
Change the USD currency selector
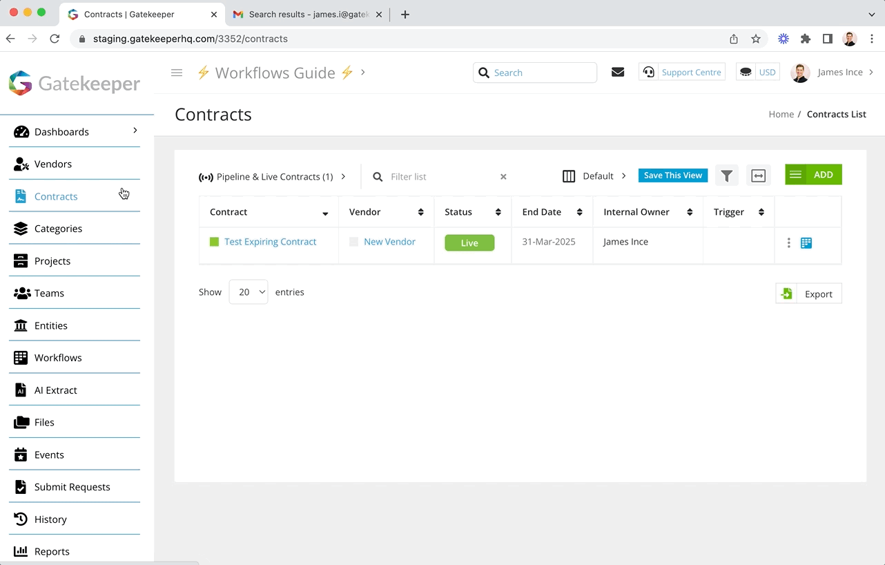tap(757, 72)
